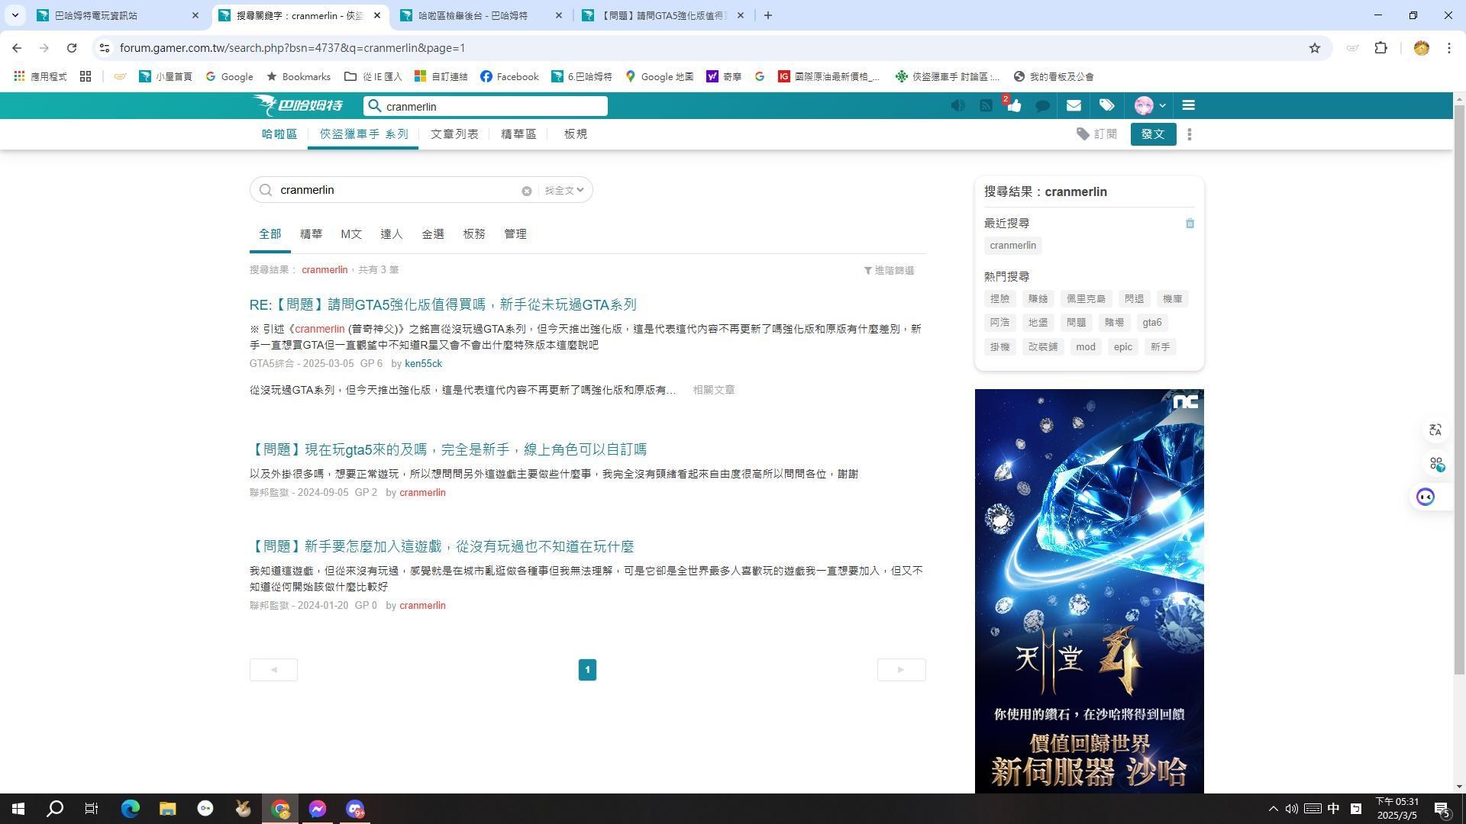This screenshot has width=1466, height=824.
Task: Open the hamburger menu in header
Action: (x=1188, y=105)
